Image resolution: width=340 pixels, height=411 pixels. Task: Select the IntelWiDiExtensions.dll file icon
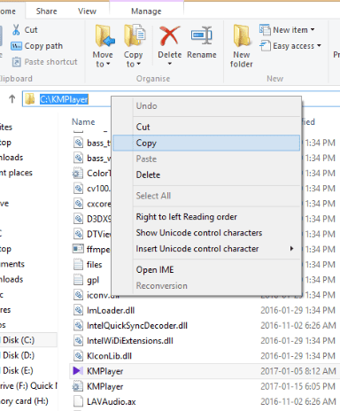pyautogui.click(x=78, y=340)
